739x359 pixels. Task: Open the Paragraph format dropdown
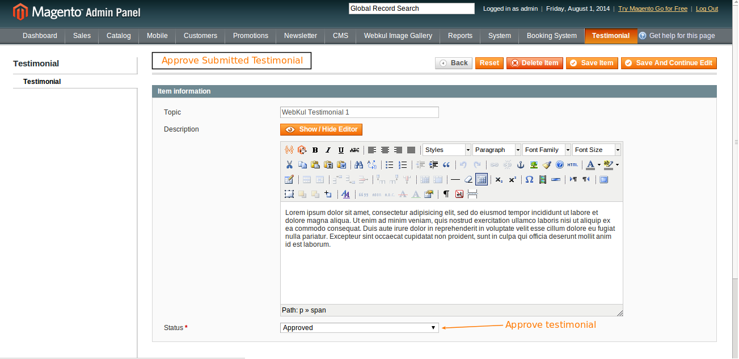coord(497,150)
